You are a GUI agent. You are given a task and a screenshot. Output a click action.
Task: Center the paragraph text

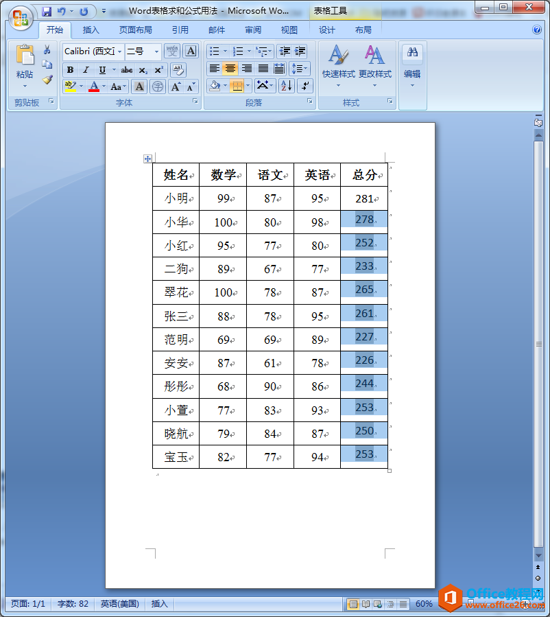tap(230, 69)
